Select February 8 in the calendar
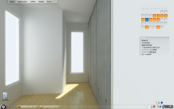Viewport: 174px width, 109px height. click(x=162, y=16)
